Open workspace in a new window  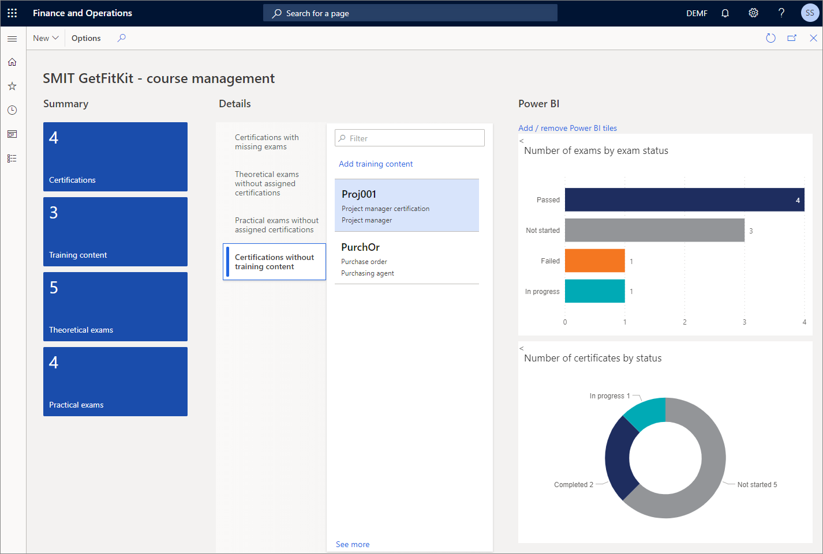click(x=792, y=38)
